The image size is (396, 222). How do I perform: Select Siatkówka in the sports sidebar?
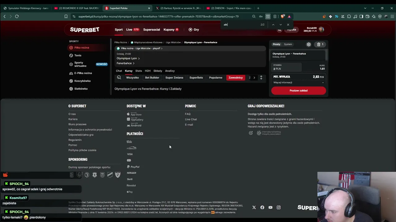81,89
